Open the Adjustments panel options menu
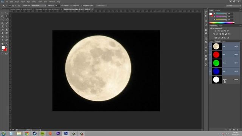 click(240, 26)
